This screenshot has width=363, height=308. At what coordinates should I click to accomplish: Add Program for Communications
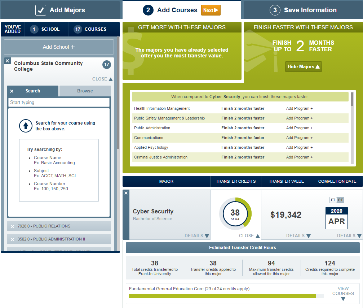[x=299, y=138]
